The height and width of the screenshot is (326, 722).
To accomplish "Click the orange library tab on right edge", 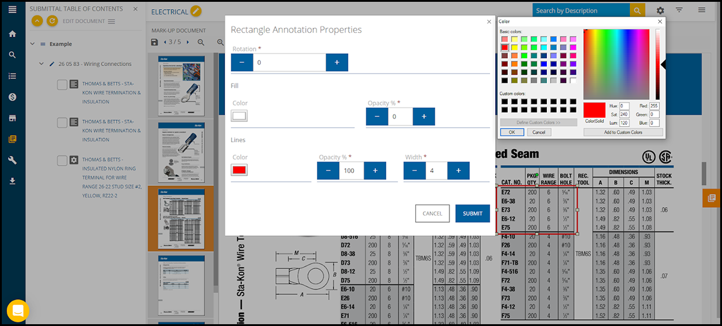I will pyautogui.click(x=712, y=198).
